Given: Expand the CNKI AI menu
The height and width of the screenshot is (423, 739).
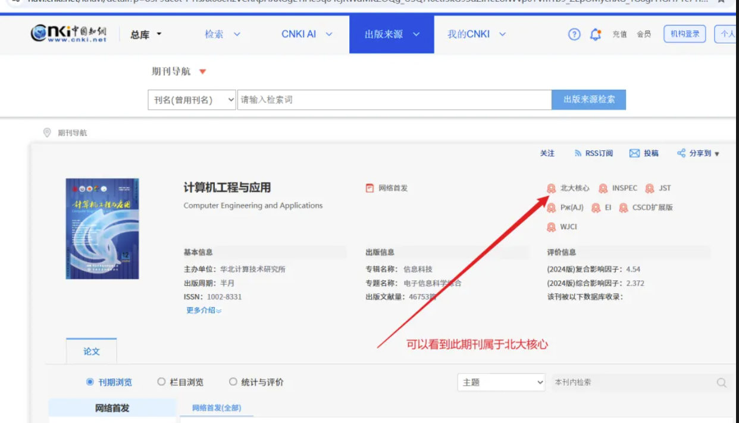Looking at the screenshot, I should click(307, 34).
